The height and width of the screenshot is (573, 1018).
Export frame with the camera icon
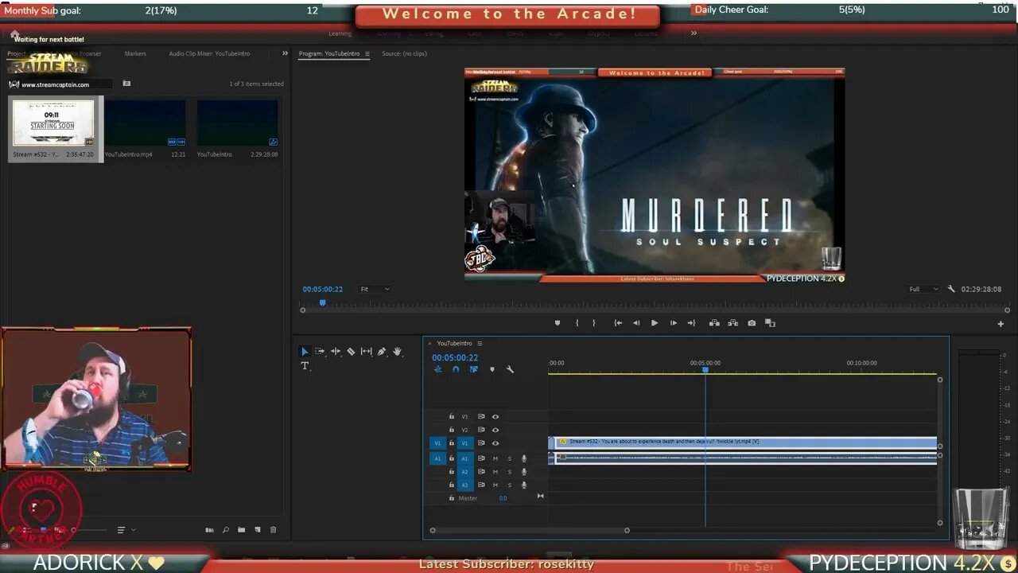coord(752,323)
